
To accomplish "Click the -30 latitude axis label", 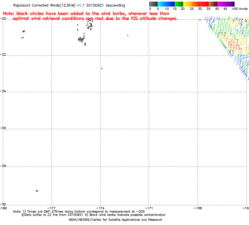I will (x=3, y=204).
